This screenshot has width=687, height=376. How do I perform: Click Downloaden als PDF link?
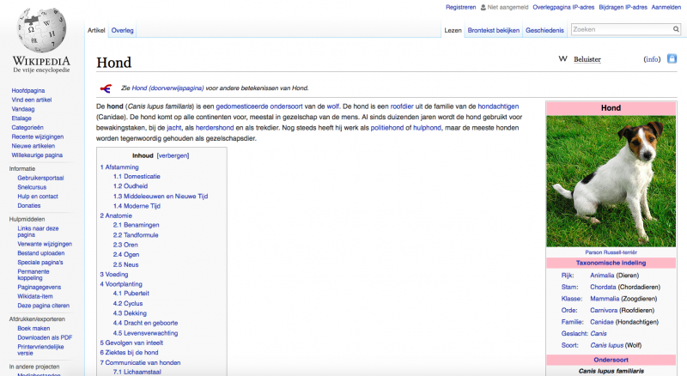coord(45,338)
